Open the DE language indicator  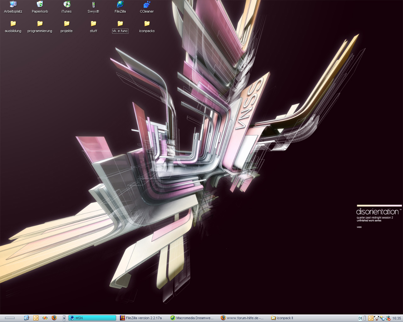(360, 318)
